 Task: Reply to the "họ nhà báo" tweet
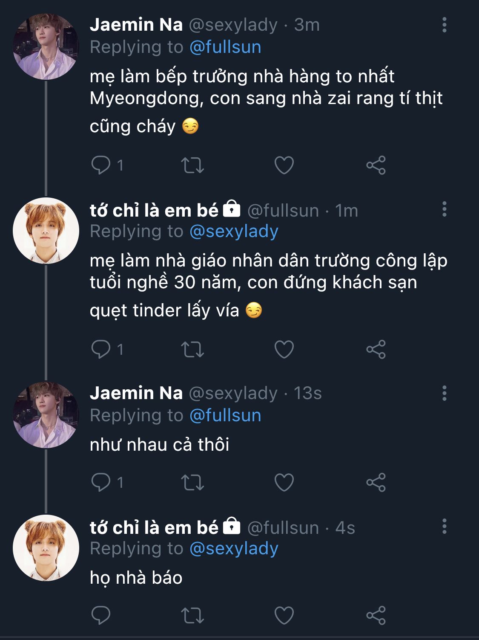coord(101,615)
